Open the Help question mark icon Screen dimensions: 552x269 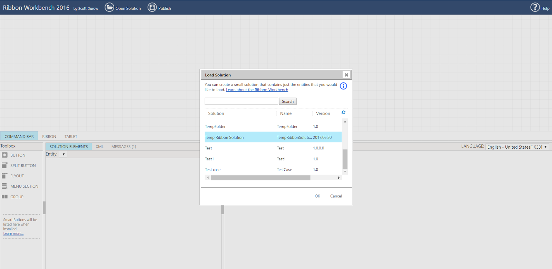point(535,7)
